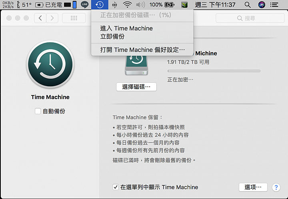Click the 正在加密… status text
The image size is (288, 199).
coord(180,80)
